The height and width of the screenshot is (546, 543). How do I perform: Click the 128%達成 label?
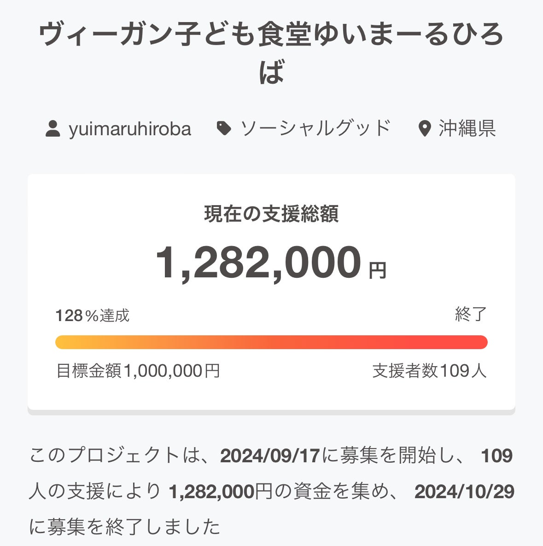click(93, 316)
